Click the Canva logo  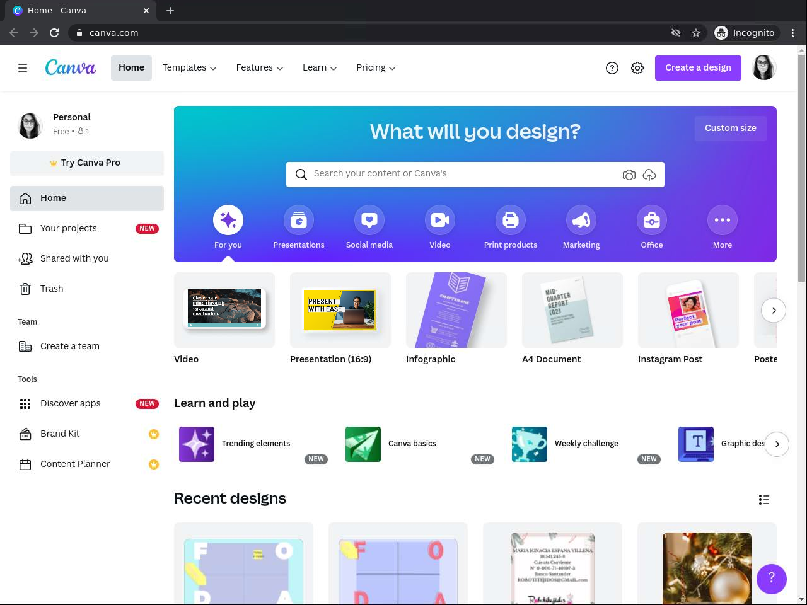click(x=71, y=67)
